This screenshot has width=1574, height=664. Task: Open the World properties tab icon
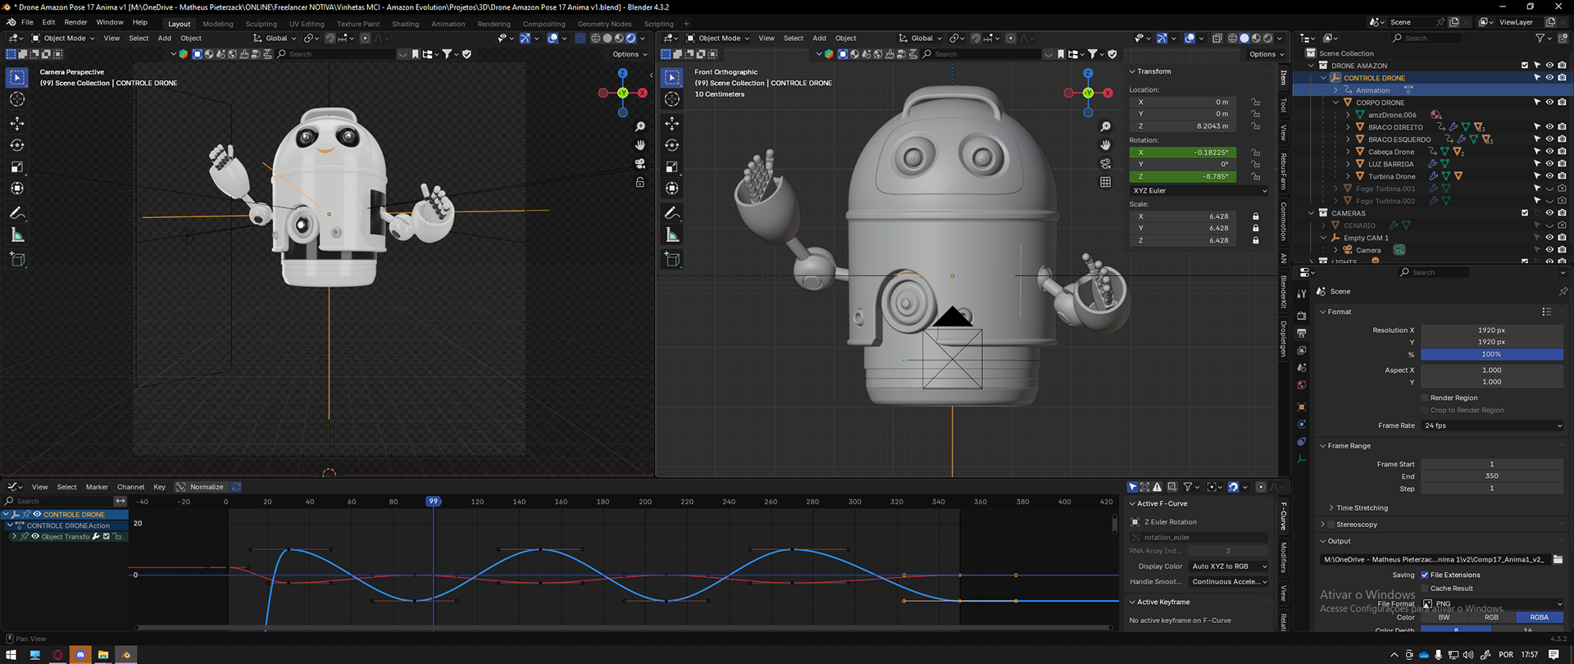click(x=1302, y=385)
